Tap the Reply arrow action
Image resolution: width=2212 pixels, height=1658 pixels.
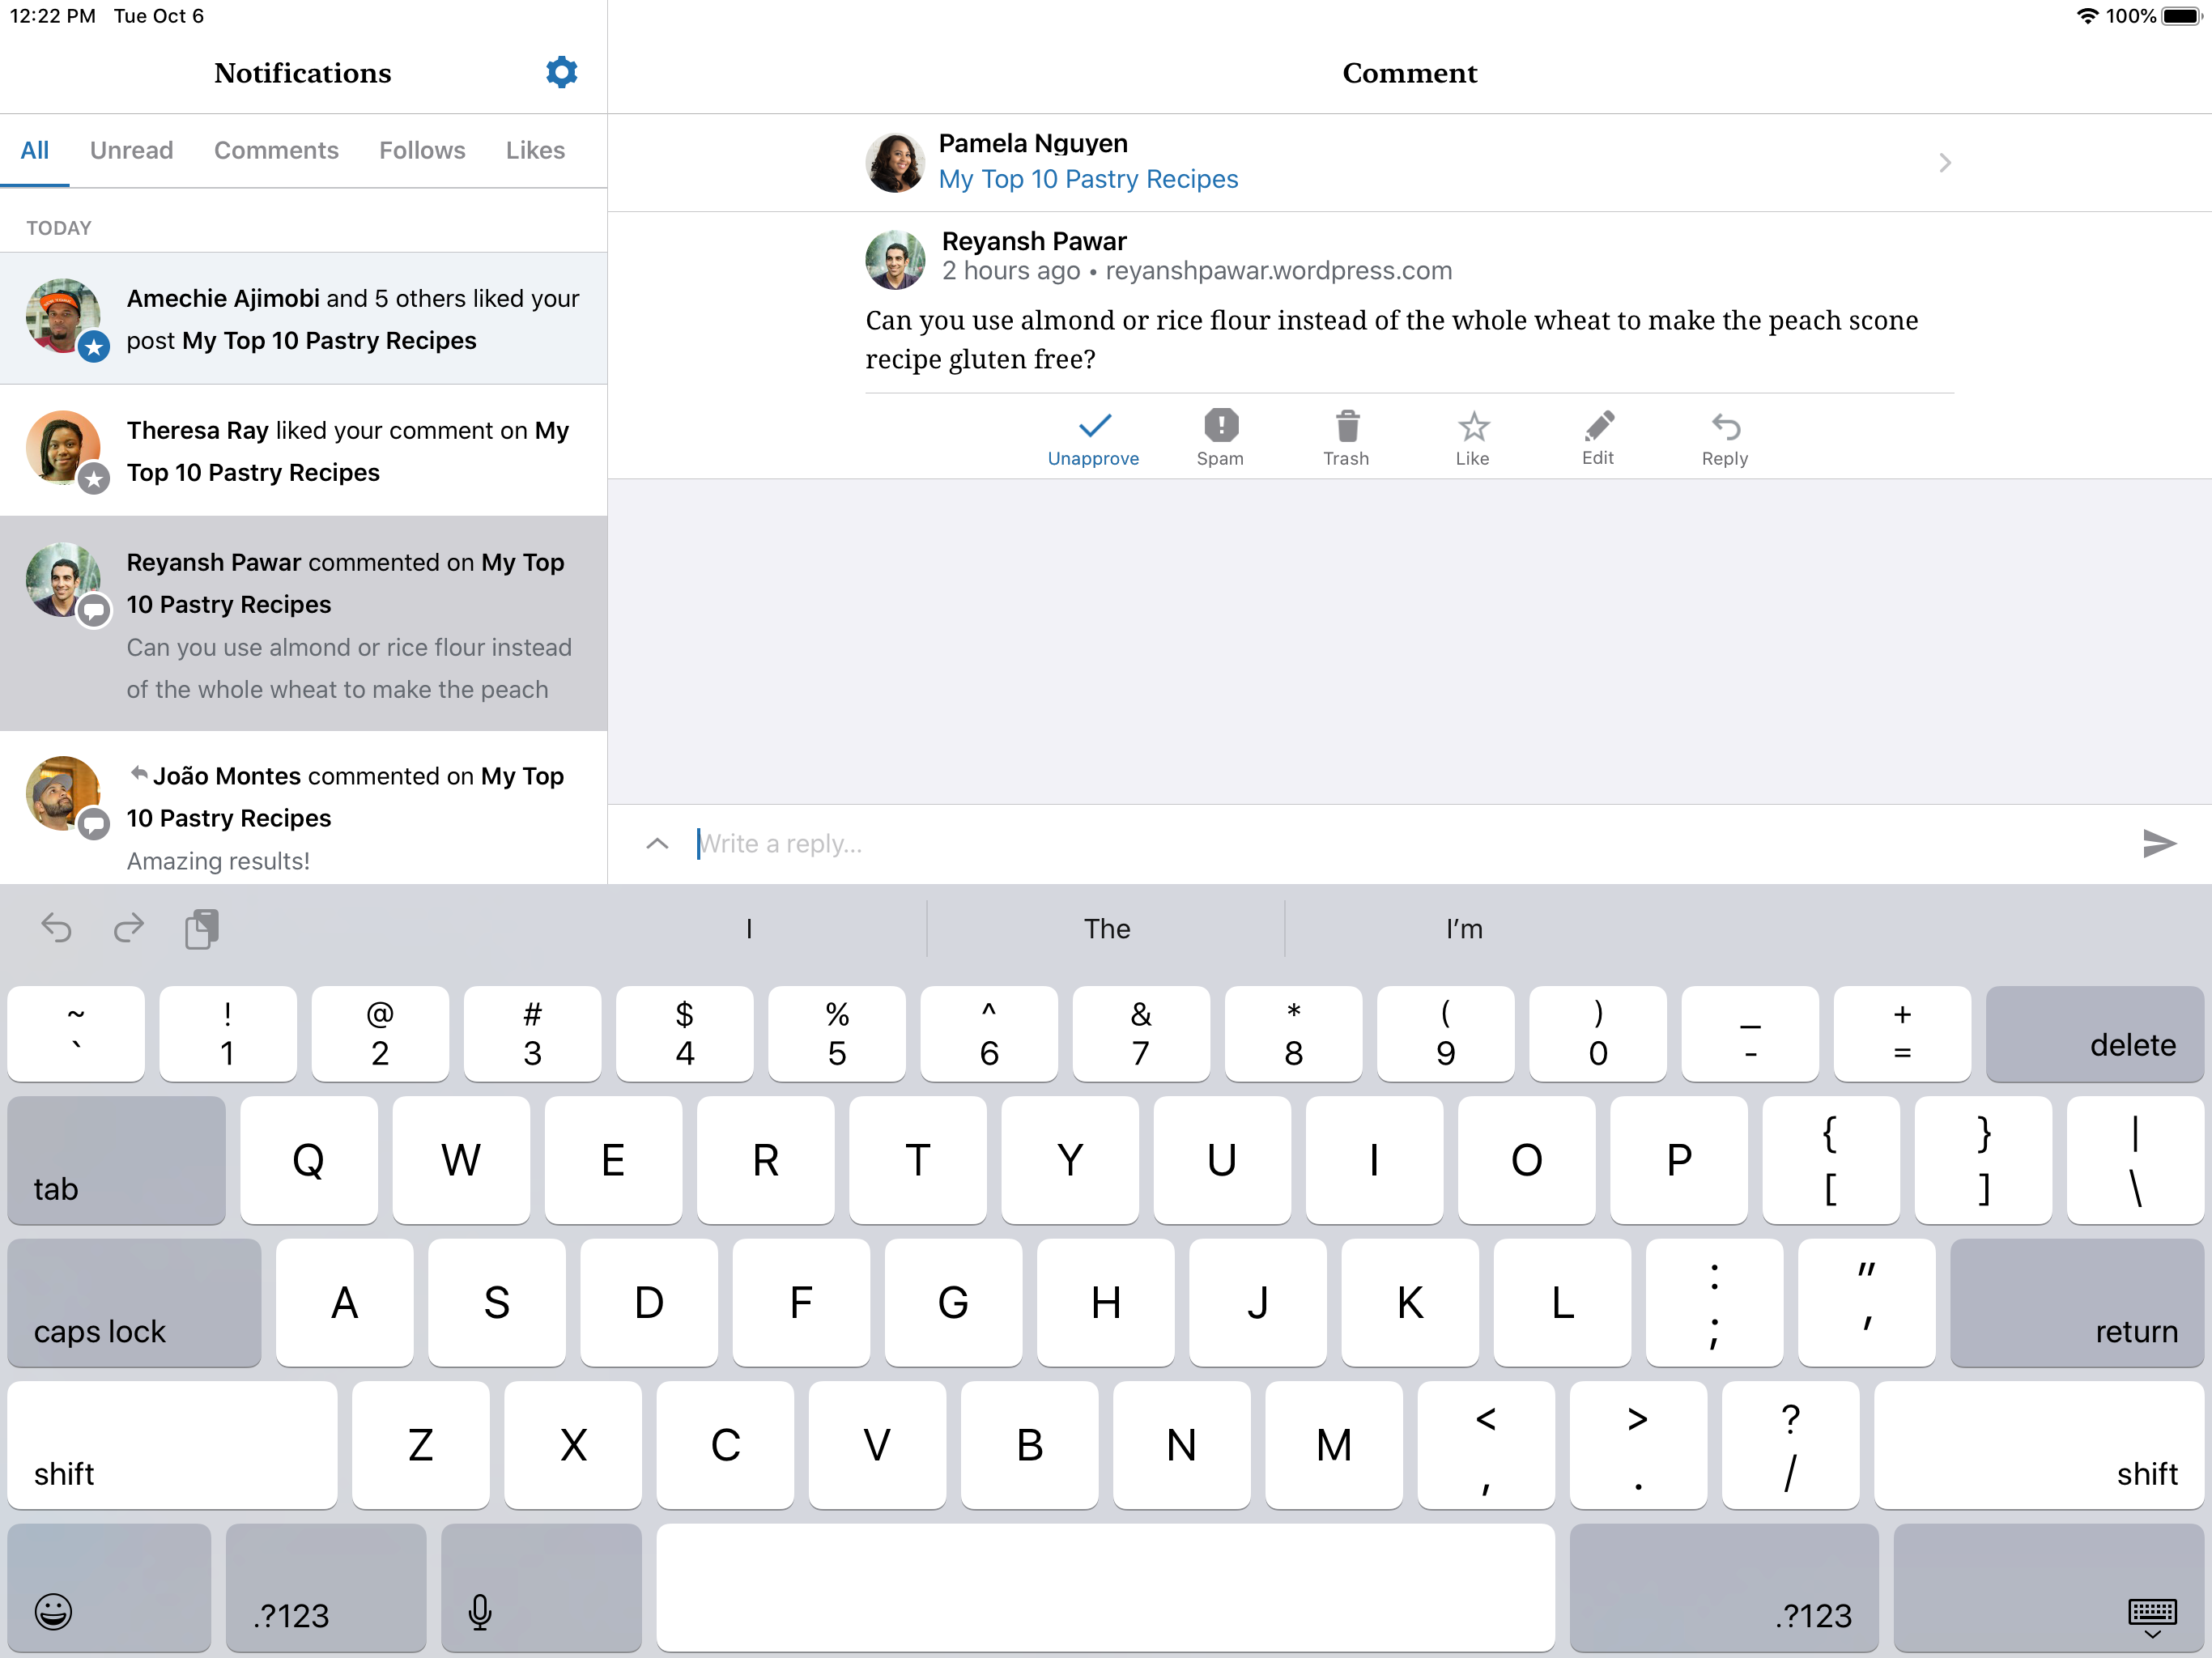tap(1725, 438)
